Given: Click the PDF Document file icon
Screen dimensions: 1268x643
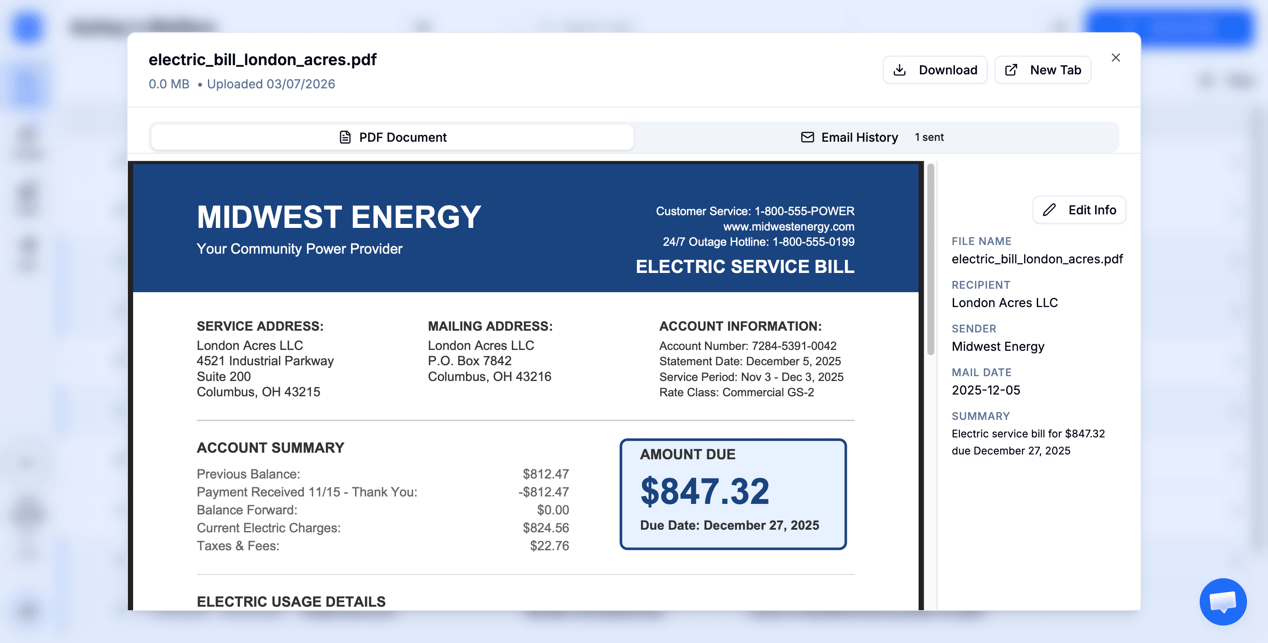Looking at the screenshot, I should 345,137.
